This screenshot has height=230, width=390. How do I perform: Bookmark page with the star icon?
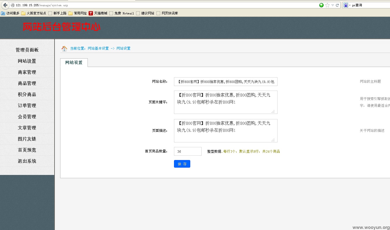click(327, 5)
